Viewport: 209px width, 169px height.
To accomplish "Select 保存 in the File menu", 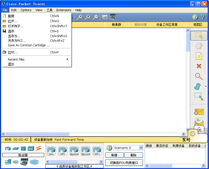I will pos(11,31).
